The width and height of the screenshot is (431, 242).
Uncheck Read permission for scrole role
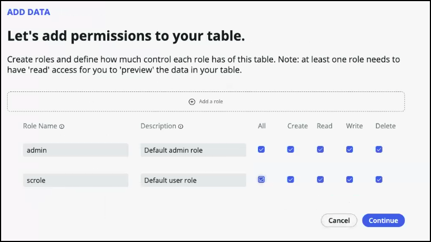pyautogui.click(x=320, y=180)
